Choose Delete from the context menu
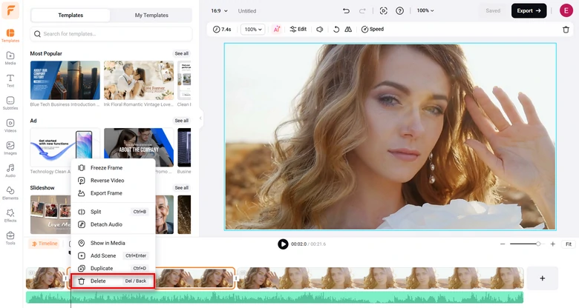 tap(113, 281)
